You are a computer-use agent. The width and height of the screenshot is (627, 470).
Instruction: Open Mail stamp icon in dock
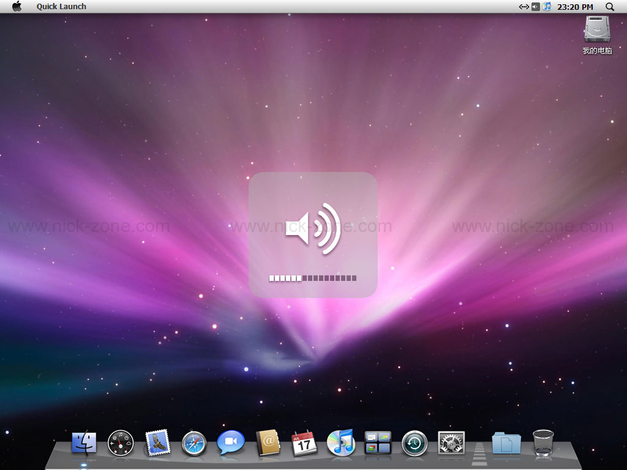(x=157, y=442)
